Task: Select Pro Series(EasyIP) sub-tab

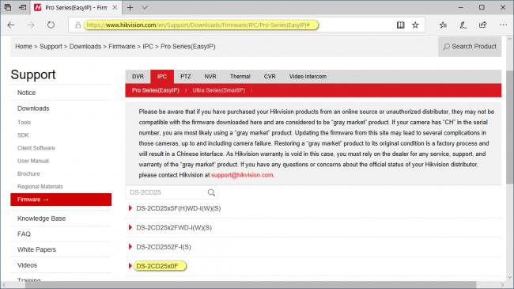Action: pyautogui.click(x=155, y=90)
